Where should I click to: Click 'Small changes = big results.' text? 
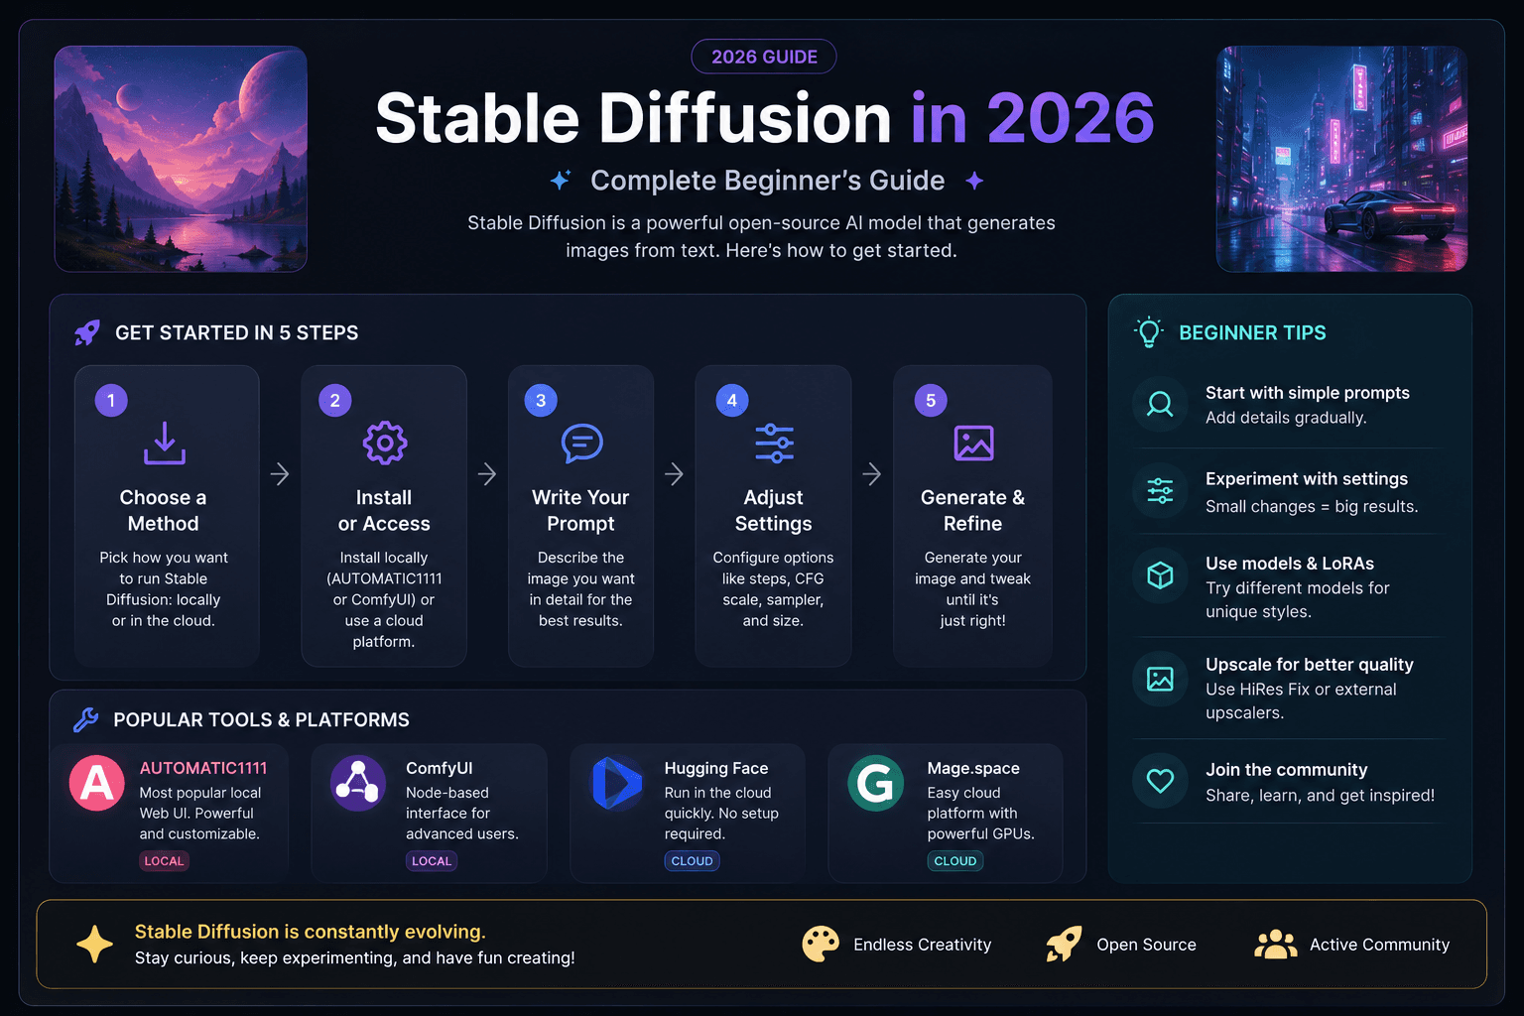click(x=1312, y=506)
